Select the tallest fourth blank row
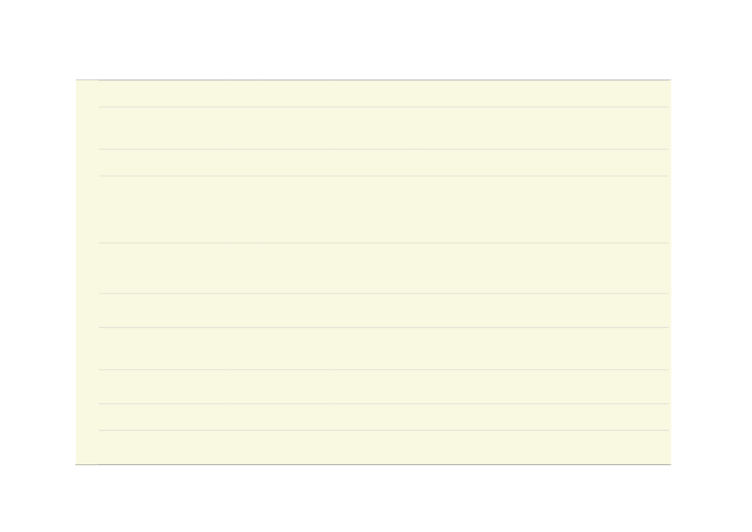This screenshot has width=752, height=532. pos(383,210)
